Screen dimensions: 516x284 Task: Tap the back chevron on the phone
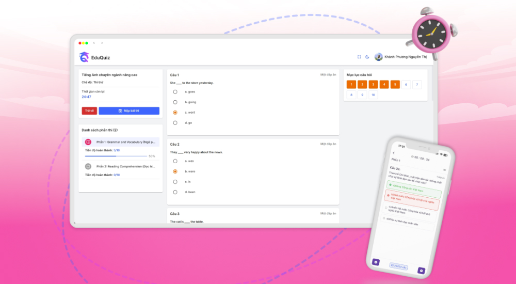click(394, 153)
